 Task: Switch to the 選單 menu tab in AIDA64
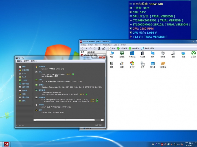click(x=83, y=52)
